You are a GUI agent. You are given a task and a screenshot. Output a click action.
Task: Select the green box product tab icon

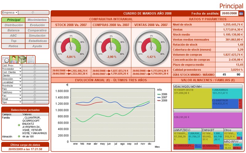pyautogui.click(x=22, y=59)
